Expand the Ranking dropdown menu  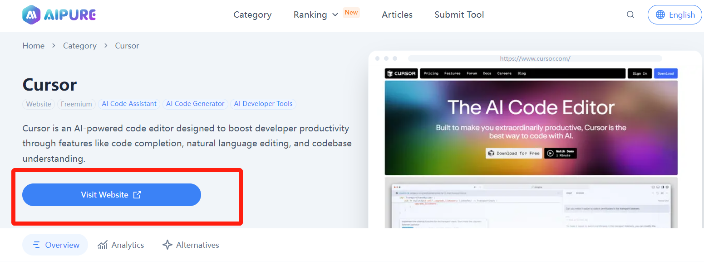pos(316,14)
